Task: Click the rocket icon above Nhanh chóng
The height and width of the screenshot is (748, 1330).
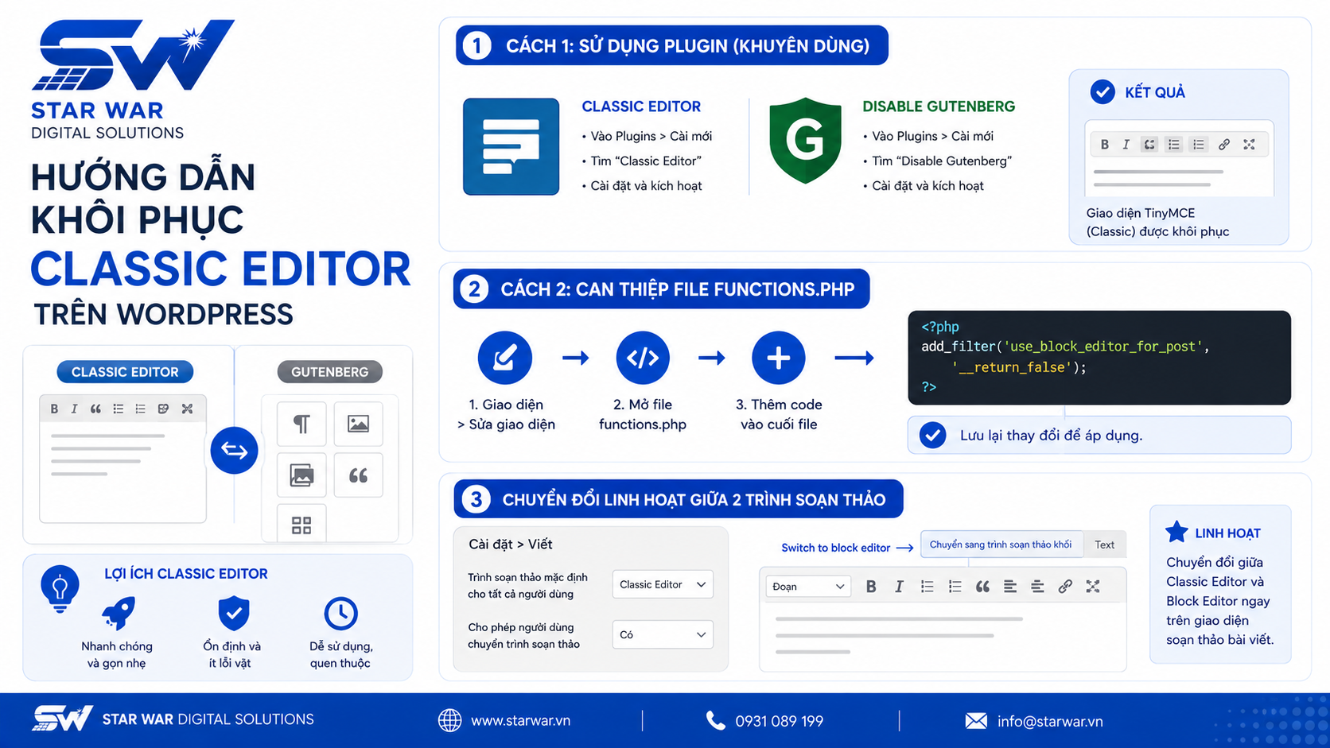Action: click(118, 614)
